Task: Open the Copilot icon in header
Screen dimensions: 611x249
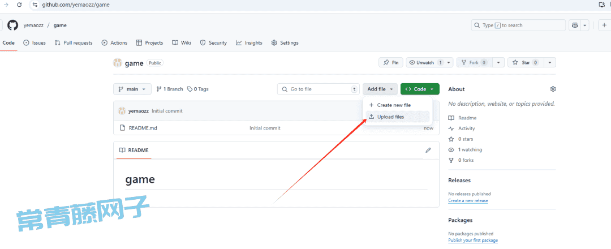Action: 575,25
